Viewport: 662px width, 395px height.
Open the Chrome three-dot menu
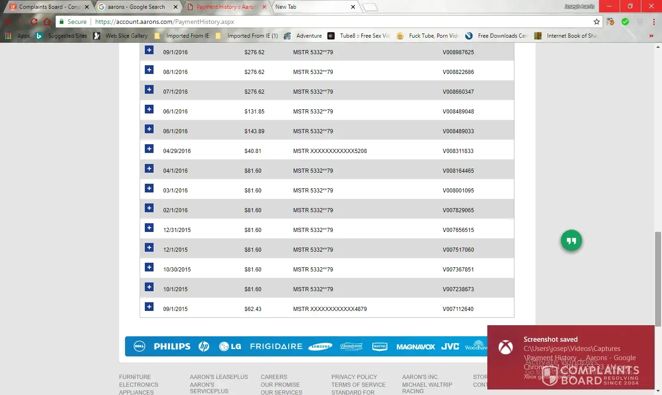point(654,22)
